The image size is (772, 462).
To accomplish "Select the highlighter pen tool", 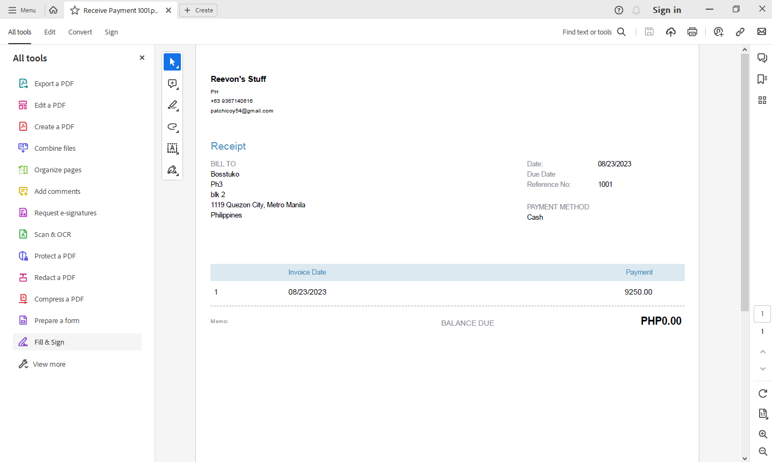I will (x=172, y=106).
